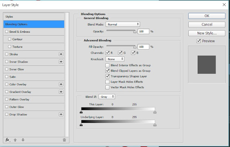Image resolution: width=230 pixels, height=147 pixels.
Task: Uncheck the B channel checkbox
Action: pyautogui.click(x=133, y=53)
